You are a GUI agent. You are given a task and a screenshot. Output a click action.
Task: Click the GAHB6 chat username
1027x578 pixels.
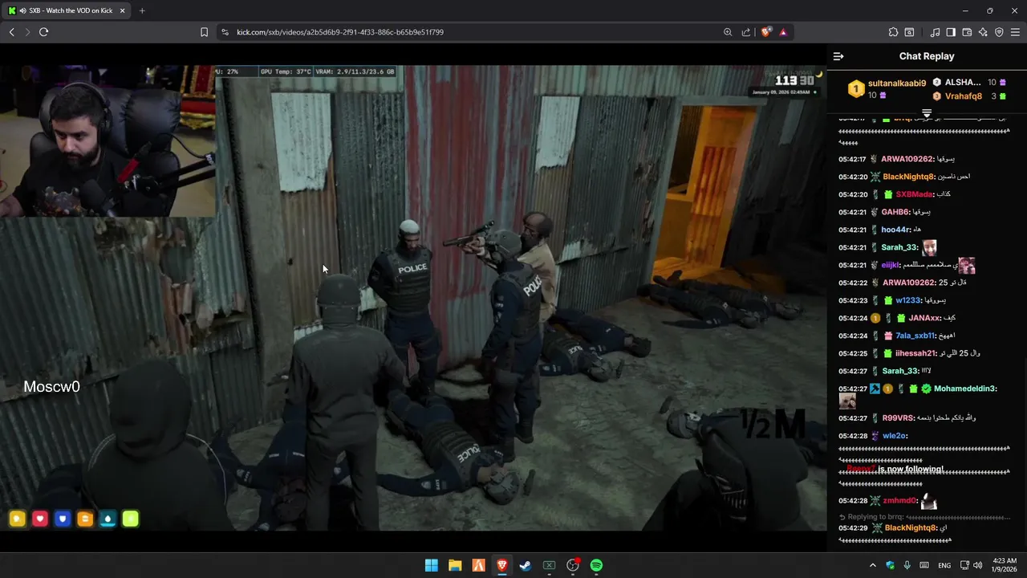click(895, 212)
